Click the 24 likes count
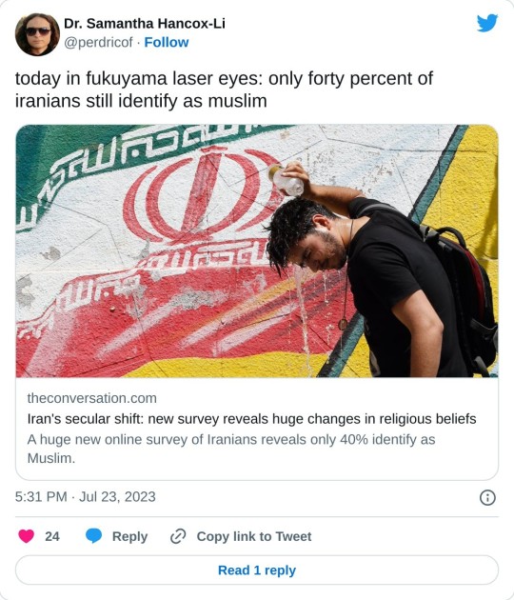The height and width of the screenshot is (600, 514). tap(52, 536)
